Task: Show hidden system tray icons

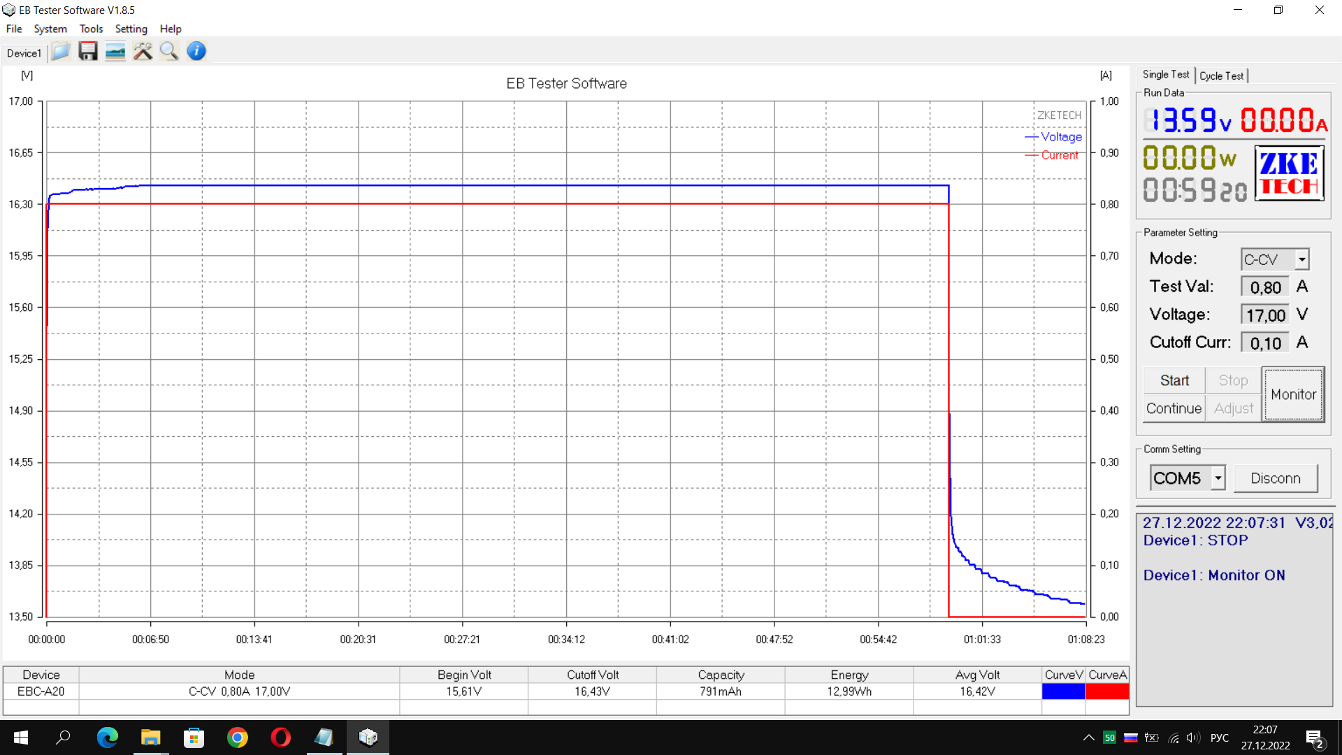Action: pos(1088,738)
